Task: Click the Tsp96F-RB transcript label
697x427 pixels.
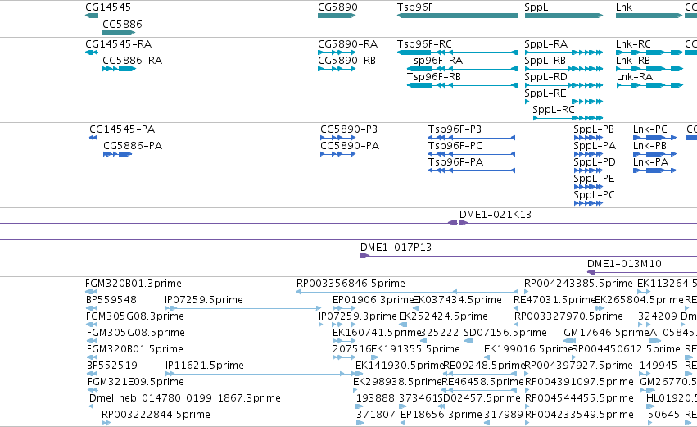Action: pyautogui.click(x=434, y=77)
